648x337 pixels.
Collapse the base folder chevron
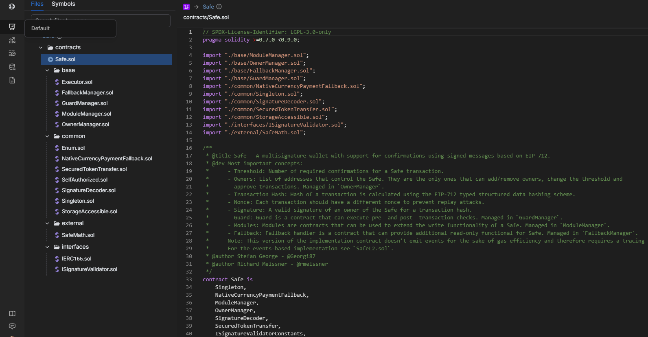(x=47, y=70)
